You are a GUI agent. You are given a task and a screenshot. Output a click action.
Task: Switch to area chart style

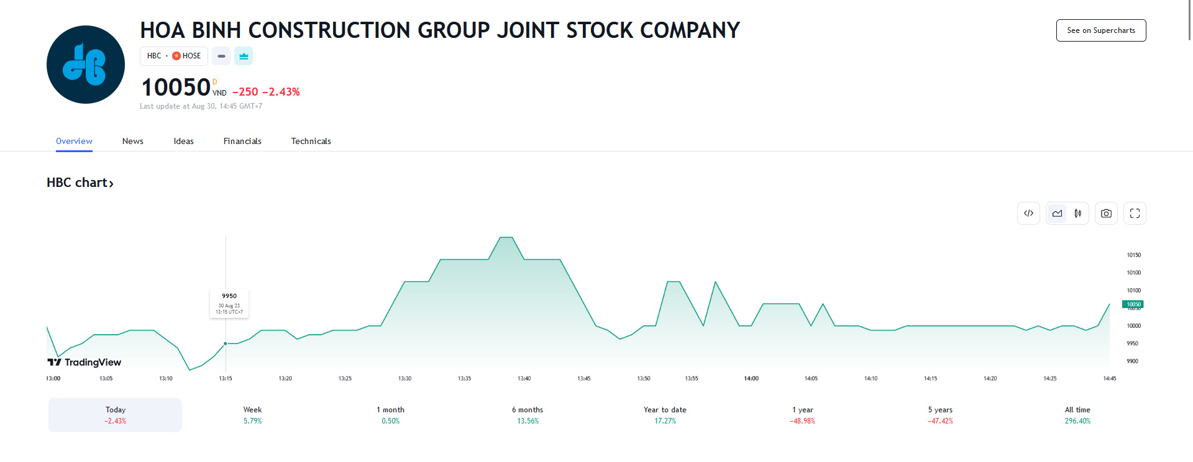pyautogui.click(x=1057, y=214)
